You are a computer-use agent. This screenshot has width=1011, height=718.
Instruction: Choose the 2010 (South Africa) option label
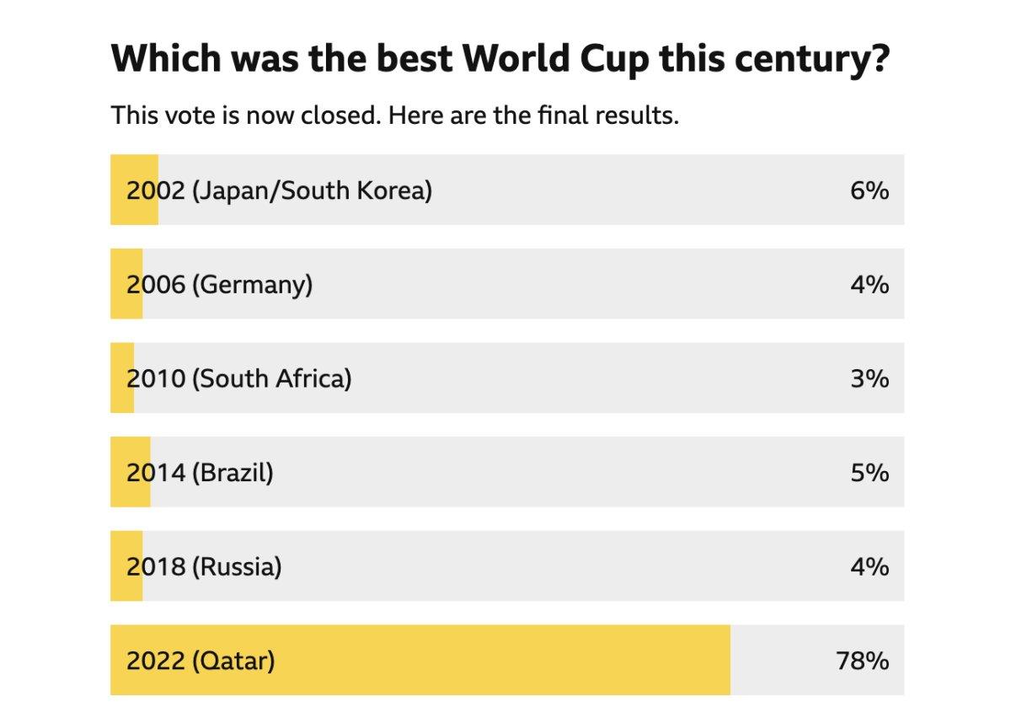point(239,378)
